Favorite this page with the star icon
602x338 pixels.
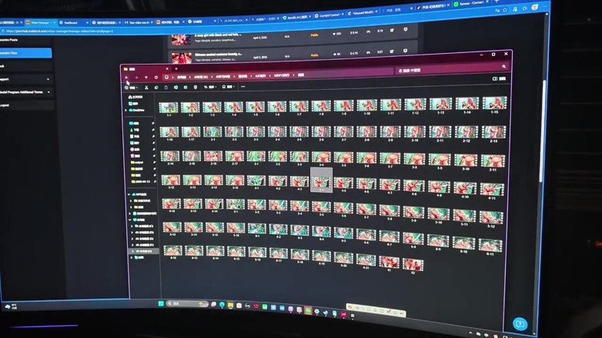505,10
